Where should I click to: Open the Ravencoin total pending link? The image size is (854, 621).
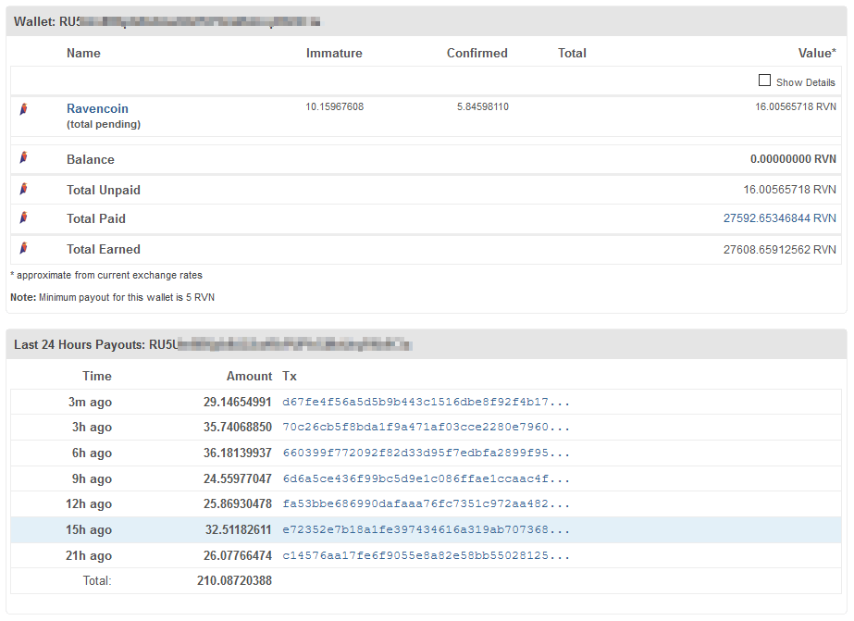[96, 108]
